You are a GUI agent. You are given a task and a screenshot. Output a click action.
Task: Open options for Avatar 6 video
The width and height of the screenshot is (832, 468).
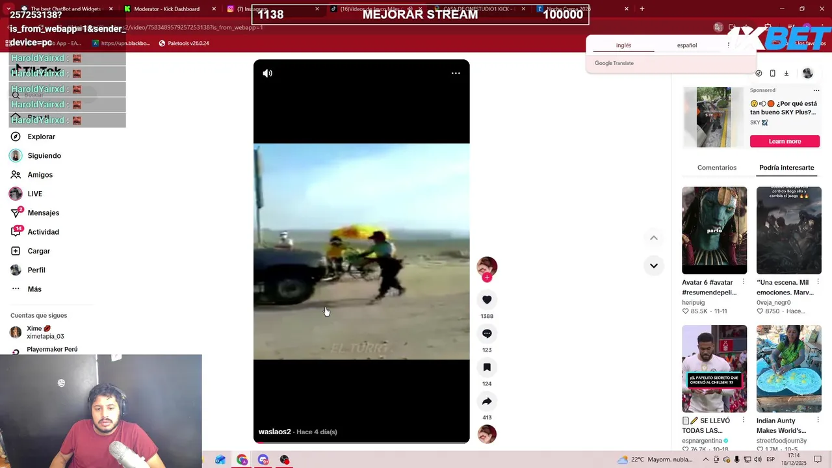point(744,282)
